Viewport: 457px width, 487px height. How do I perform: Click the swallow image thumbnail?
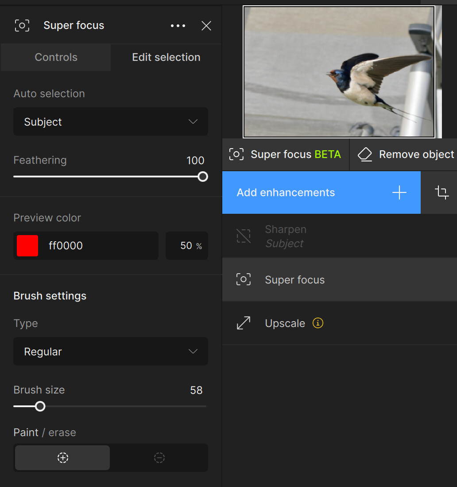(x=339, y=72)
